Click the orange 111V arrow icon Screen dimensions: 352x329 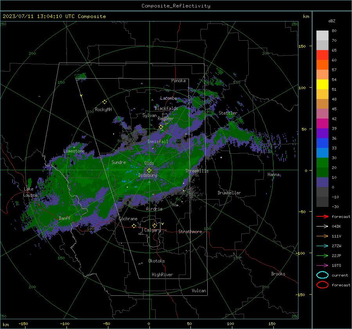click(x=322, y=236)
